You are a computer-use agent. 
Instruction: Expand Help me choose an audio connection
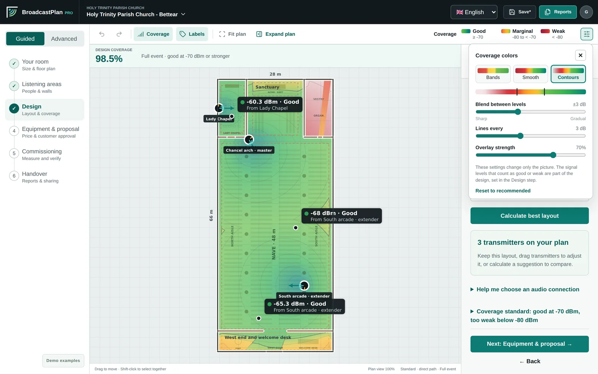coord(525,289)
